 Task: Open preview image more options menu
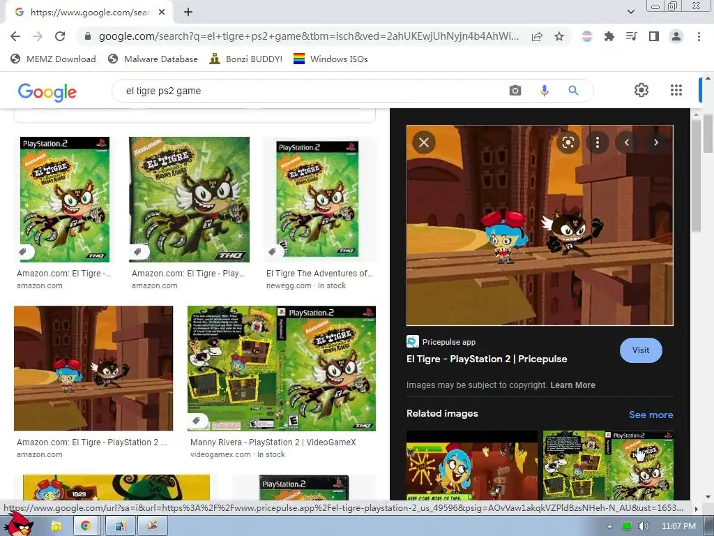(598, 142)
